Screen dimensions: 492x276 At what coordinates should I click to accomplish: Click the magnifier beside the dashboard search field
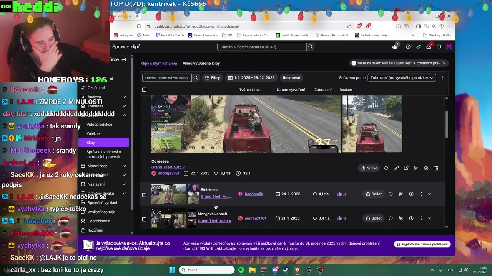[x=311, y=47]
